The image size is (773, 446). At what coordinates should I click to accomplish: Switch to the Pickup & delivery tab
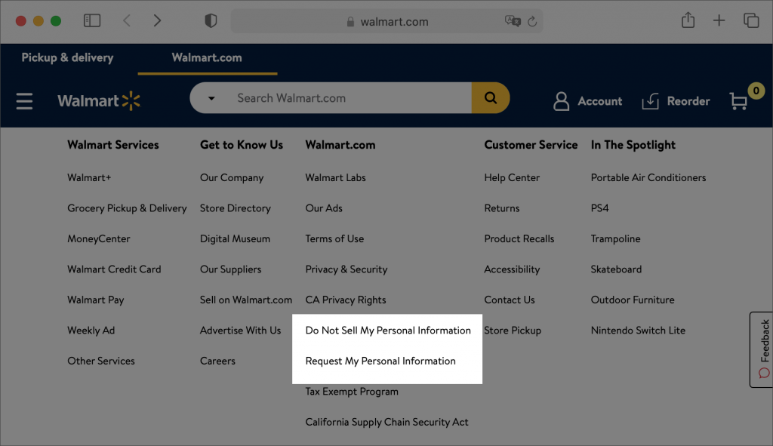point(67,58)
